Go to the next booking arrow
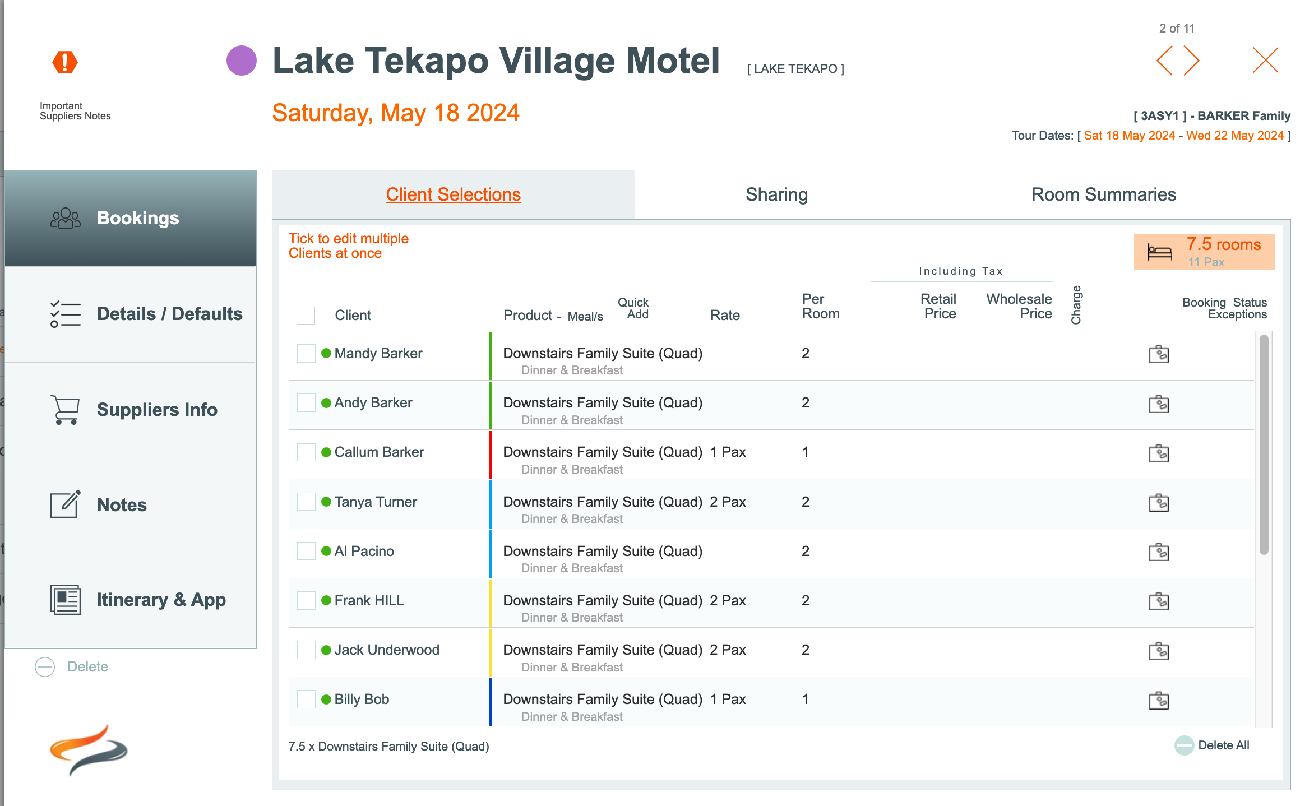This screenshot has height=806, width=1314. coord(1192,61)
